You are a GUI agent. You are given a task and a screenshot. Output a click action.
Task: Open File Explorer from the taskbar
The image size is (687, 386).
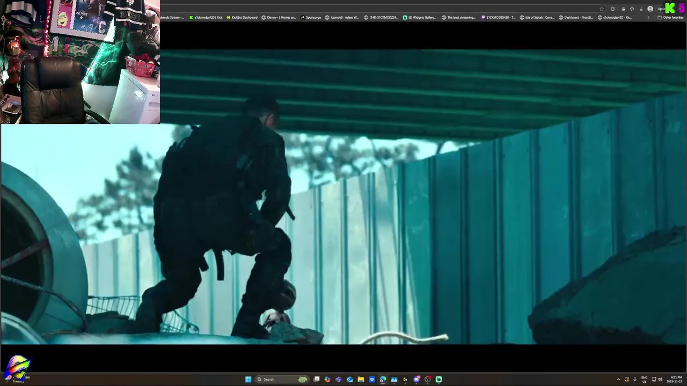click(361, 380)
